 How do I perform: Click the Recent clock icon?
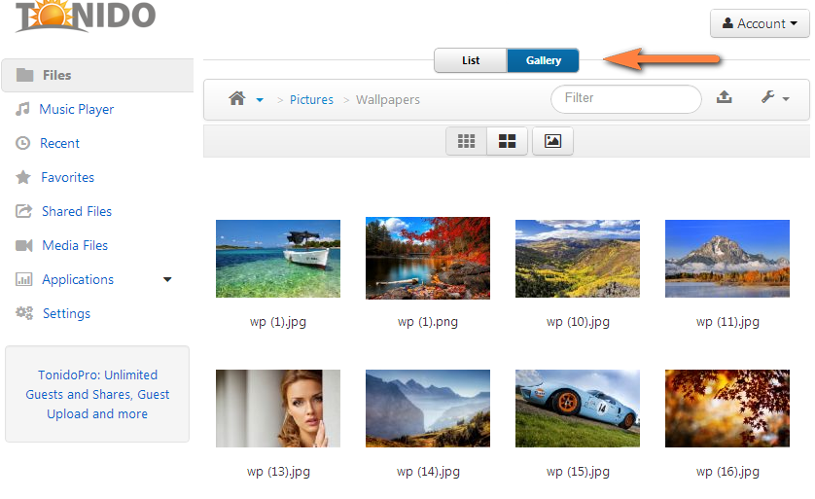(x=23, y=143)
